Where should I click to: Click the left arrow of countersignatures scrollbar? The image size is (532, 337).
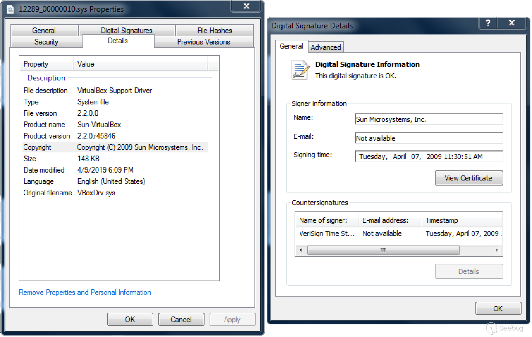[x=301, y=250]
